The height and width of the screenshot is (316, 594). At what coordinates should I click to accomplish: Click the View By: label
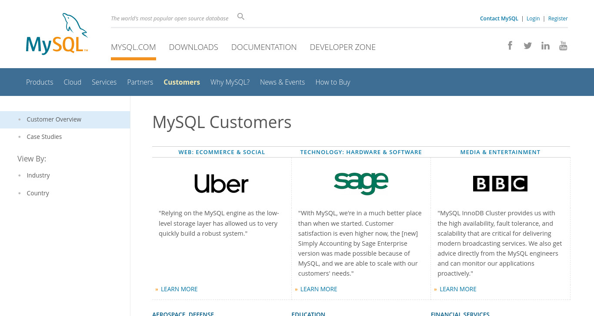pos(32,159)
